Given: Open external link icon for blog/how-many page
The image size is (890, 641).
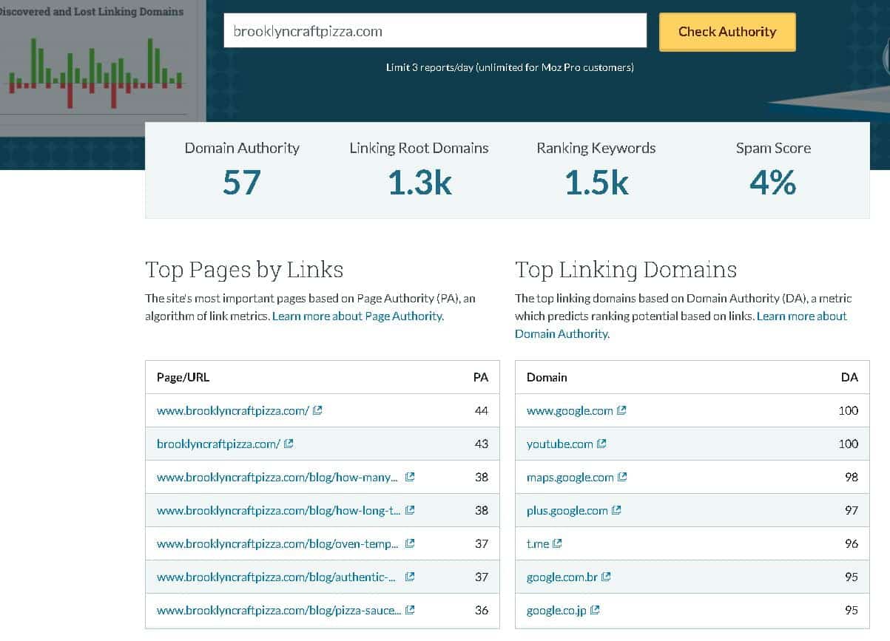Looking at the screenshot, I should (x=410, y=477).
